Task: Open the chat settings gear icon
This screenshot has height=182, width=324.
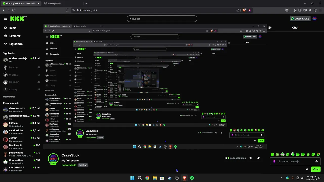Action: [x=307, y=169]
